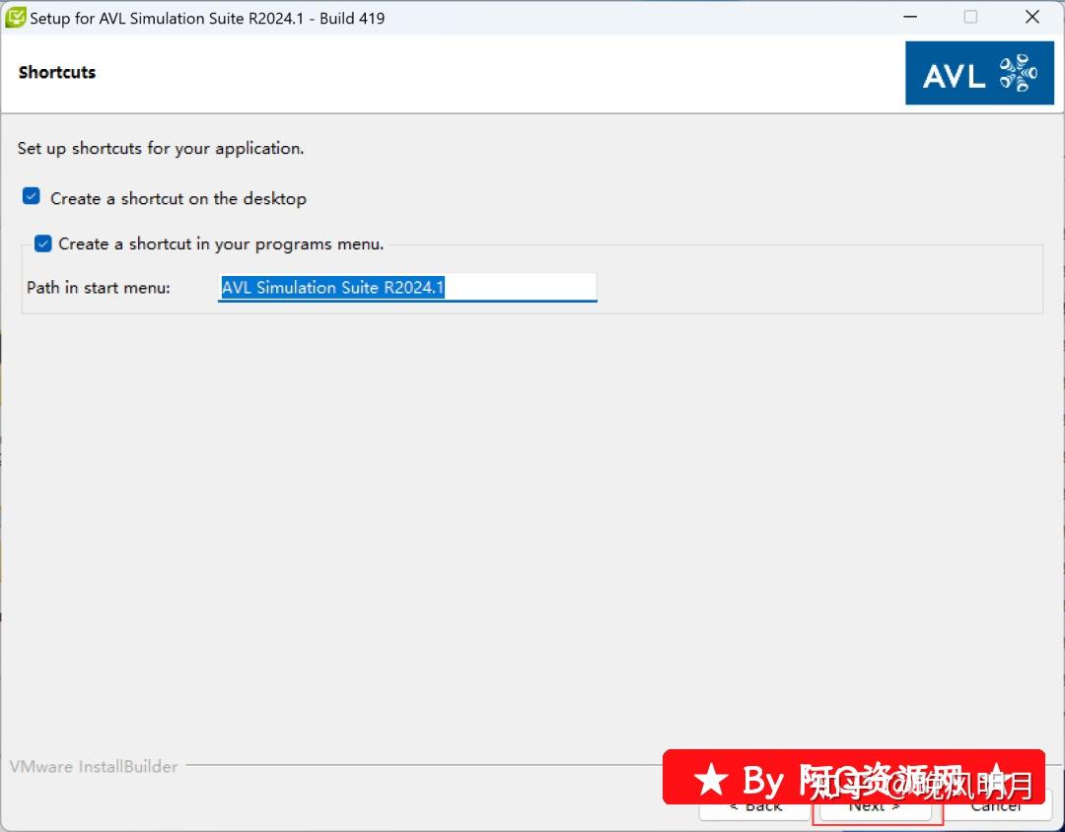Select the highlighted text "AVL Simulation Suite R2024.1"
Screen dimensions: 1065x832
[330, 287]
